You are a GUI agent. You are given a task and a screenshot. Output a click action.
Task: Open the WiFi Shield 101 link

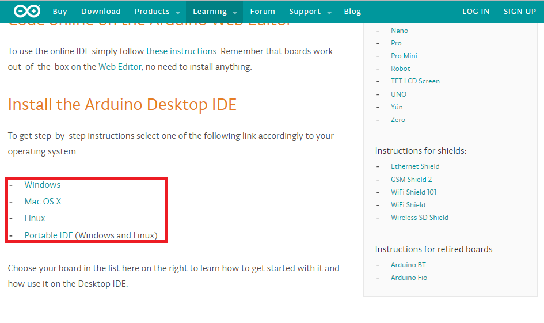[x=413, y=192]
